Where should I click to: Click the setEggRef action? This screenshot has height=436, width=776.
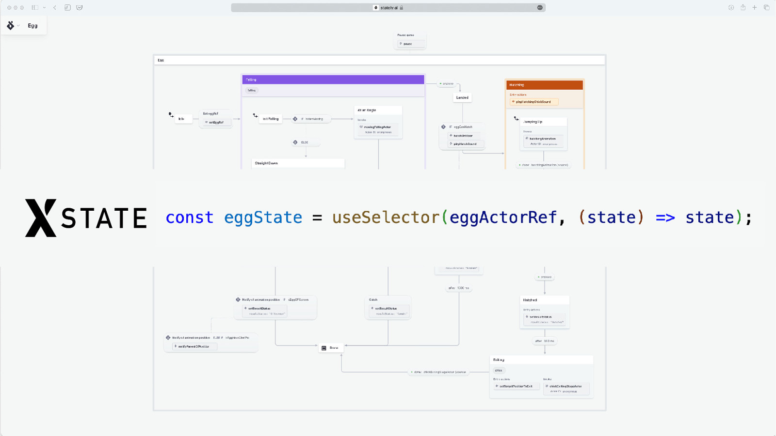216,123
